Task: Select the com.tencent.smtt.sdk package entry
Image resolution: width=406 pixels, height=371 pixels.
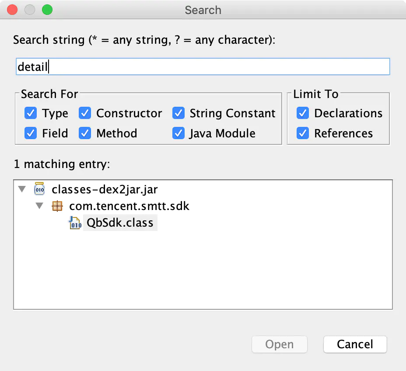Action: click(129, 206)
